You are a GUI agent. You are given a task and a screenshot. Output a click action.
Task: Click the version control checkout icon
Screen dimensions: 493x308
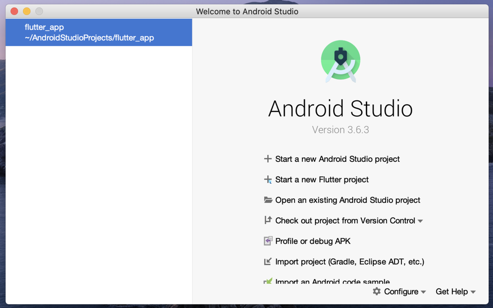click(268, 220)
